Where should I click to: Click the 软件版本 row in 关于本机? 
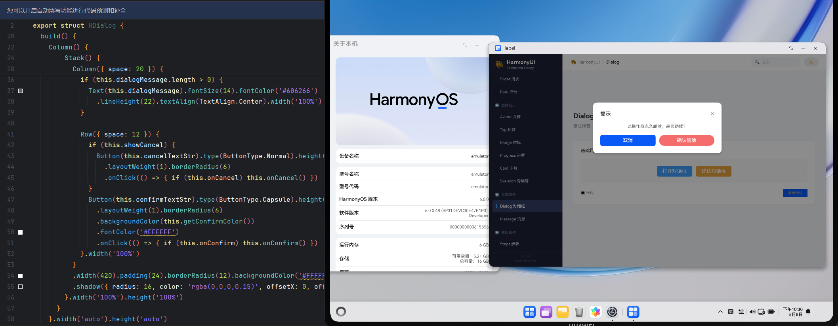(x=414, y=213)
